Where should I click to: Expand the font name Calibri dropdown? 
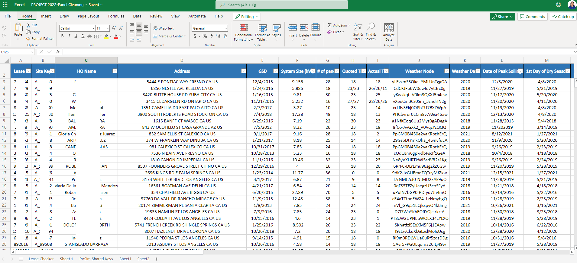coord(93,28)
